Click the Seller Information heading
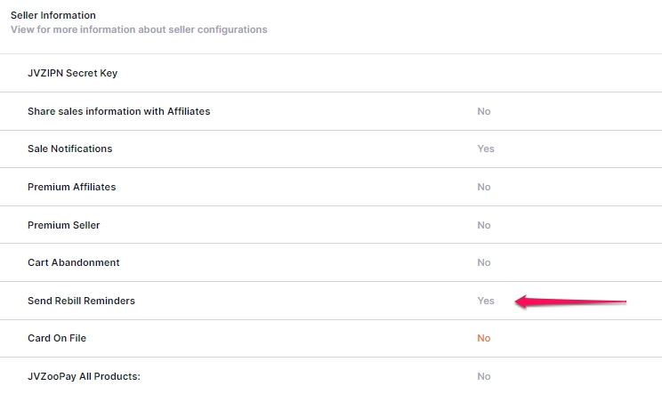This screenshot has width=662, height=394. tap(53, 15)
